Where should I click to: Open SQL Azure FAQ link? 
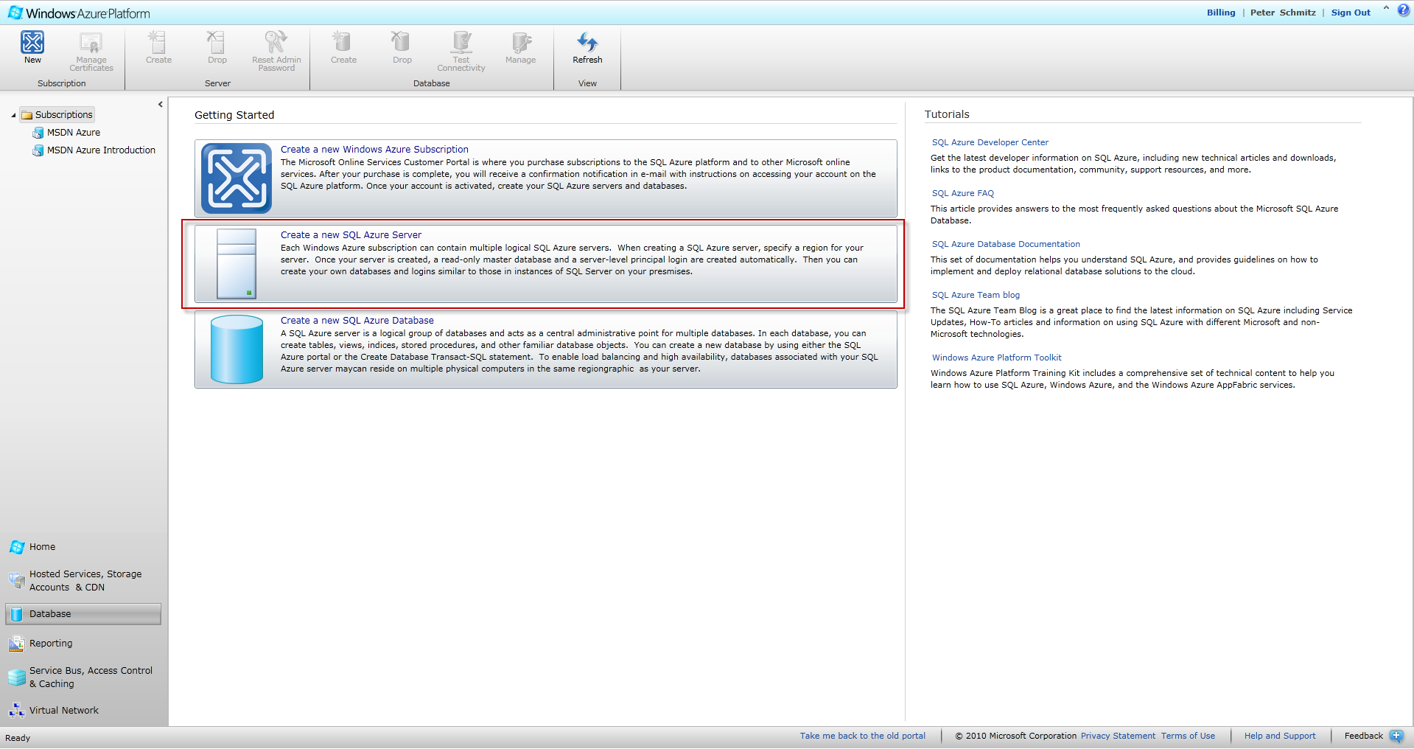tap(962, 193)
